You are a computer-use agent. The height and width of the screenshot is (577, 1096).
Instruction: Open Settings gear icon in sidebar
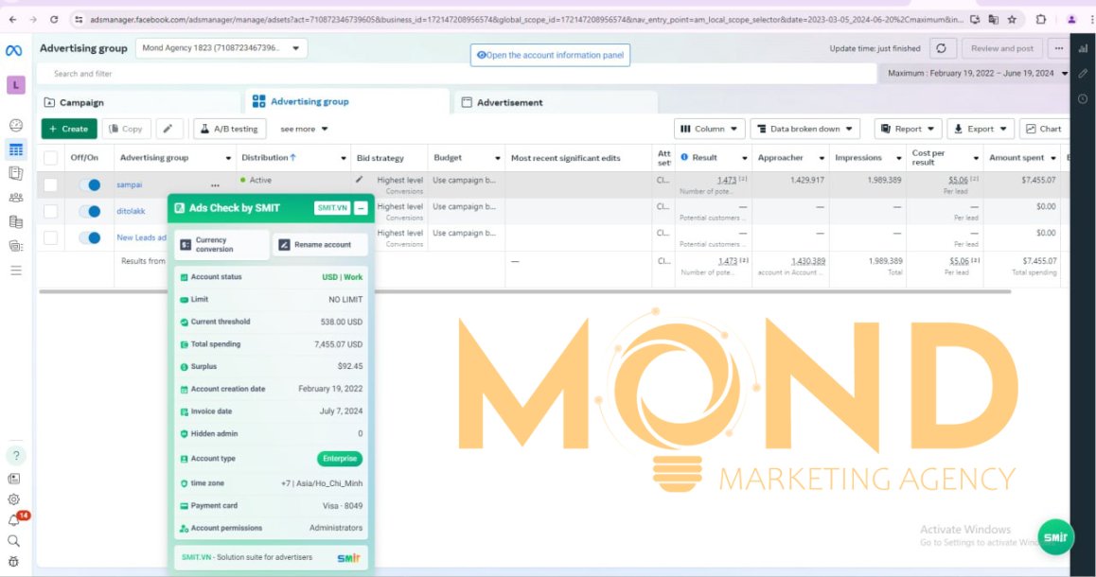(x=14, y=499)
